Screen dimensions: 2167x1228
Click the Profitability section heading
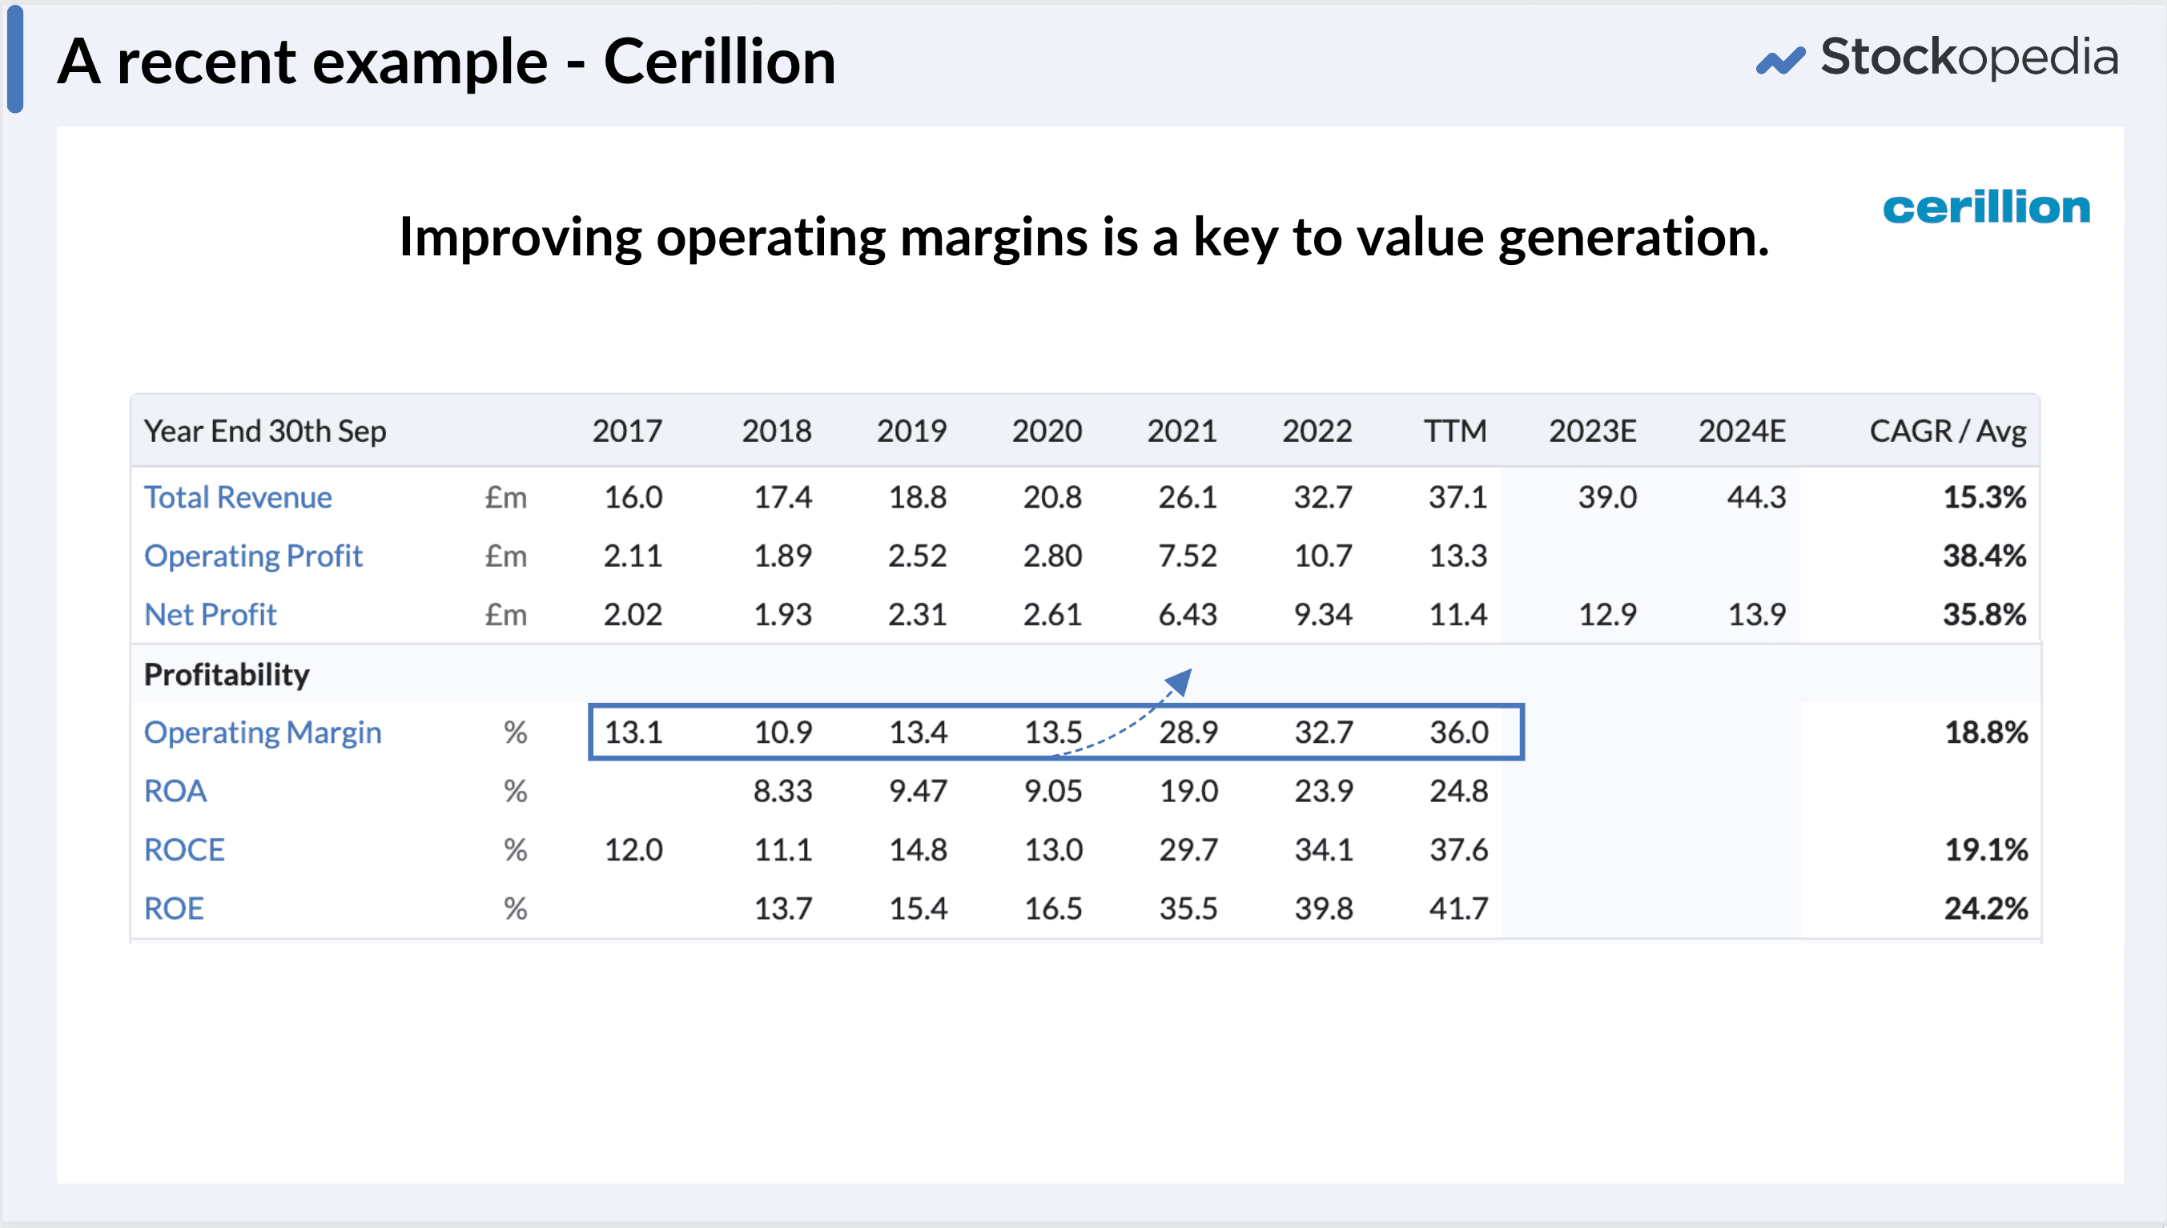coord(227,675)
